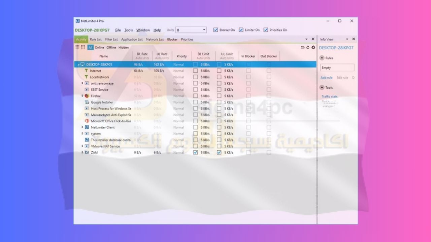
Task: Switch to the Network List tab
Action: tap(155, 39)
